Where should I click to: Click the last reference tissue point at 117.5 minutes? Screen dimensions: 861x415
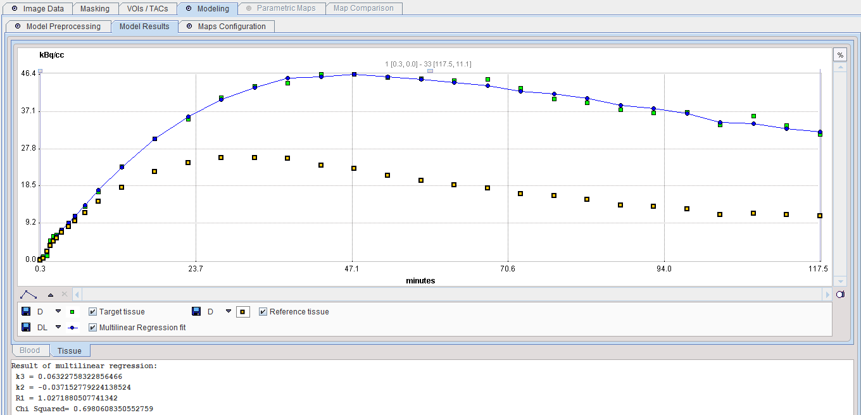tap(820, 216)
